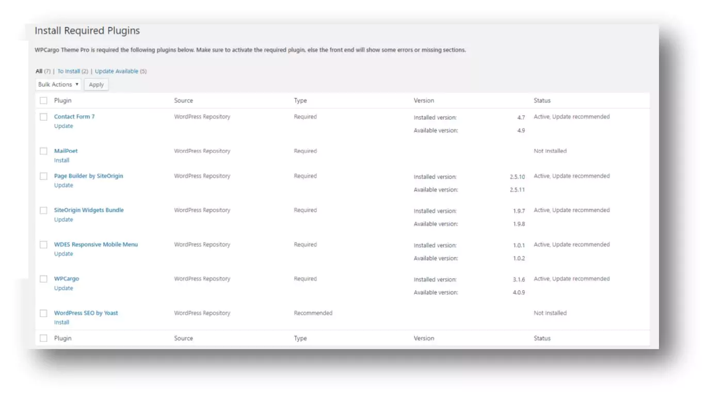Viewport: 707px width, 397px height.
Task: Show the All (7) plugins filter
Action: pos(43,71)
